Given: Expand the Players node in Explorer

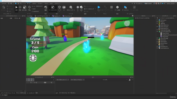Looking at the screenshot, I should coord(157,22).
